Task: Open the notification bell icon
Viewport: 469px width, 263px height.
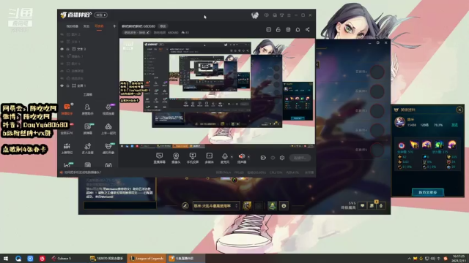Action: (298, 29)
